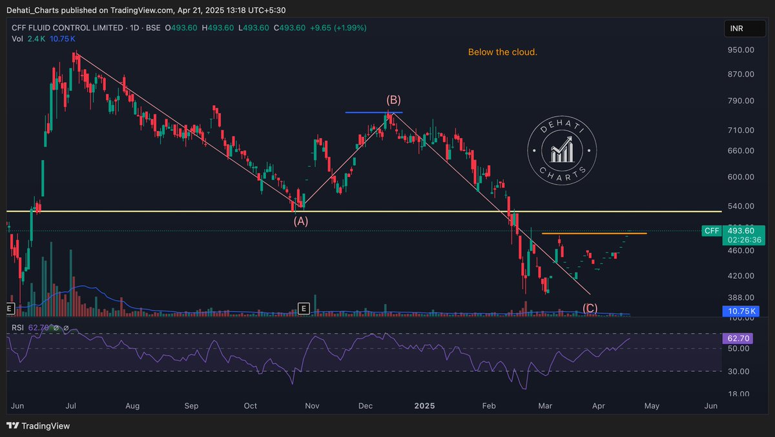
Task: Click the Apr time axis label
Action: point(599,406)
